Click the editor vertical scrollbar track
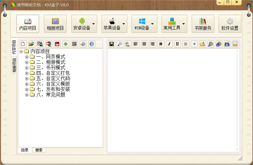 coord(237,100)
